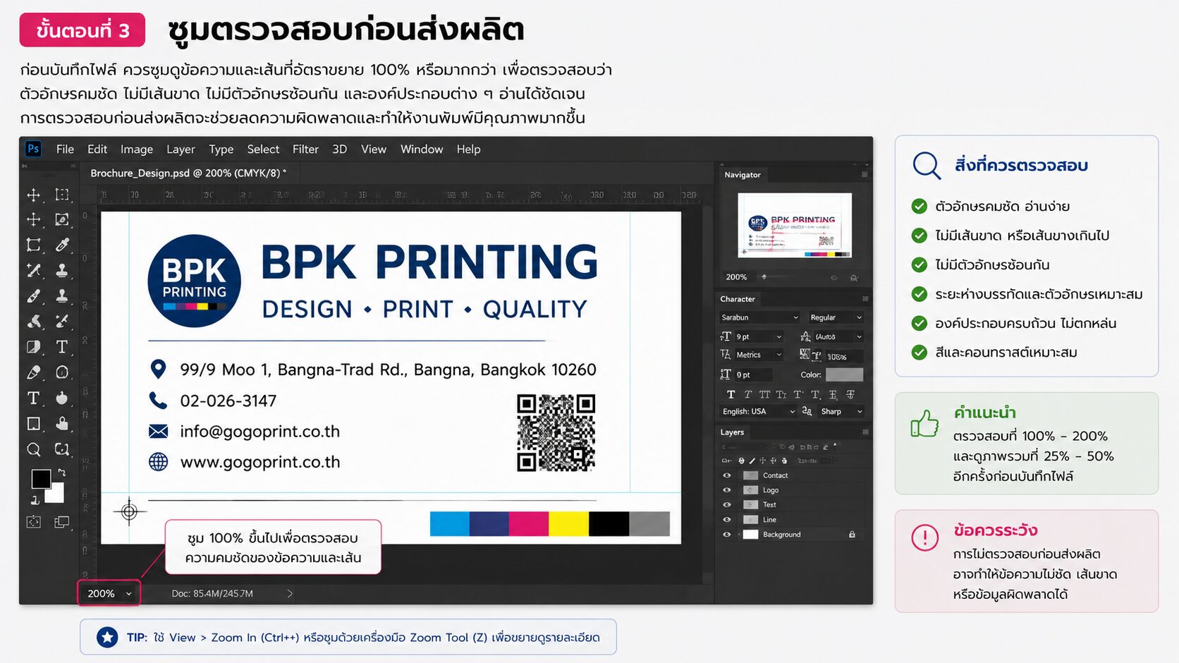Click the Navigator preview thumbnail

(x=794, y=225)
